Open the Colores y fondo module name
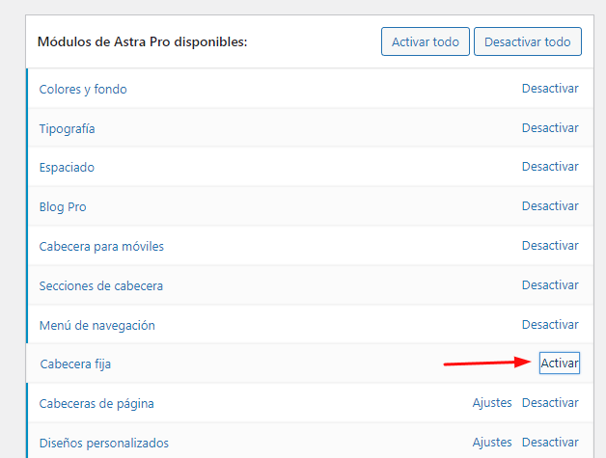Image resolution: width=606 pixels, height=458 pixels. pos(83,90)
